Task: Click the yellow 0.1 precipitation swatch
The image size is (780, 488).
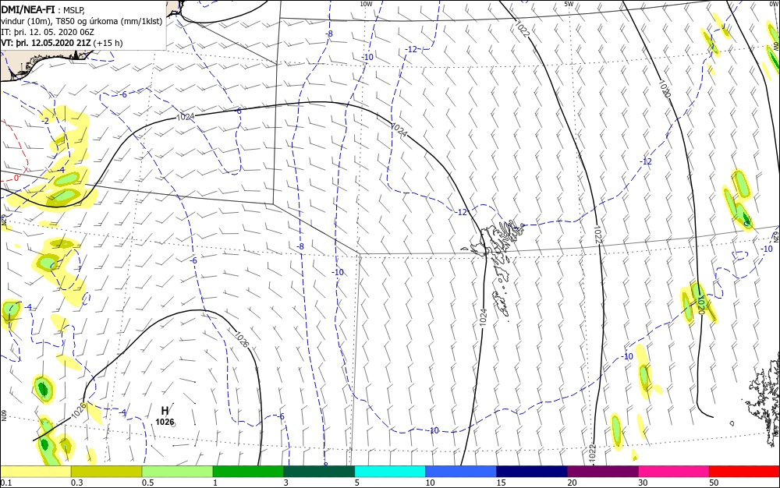Action: click(x=36, y=472)
